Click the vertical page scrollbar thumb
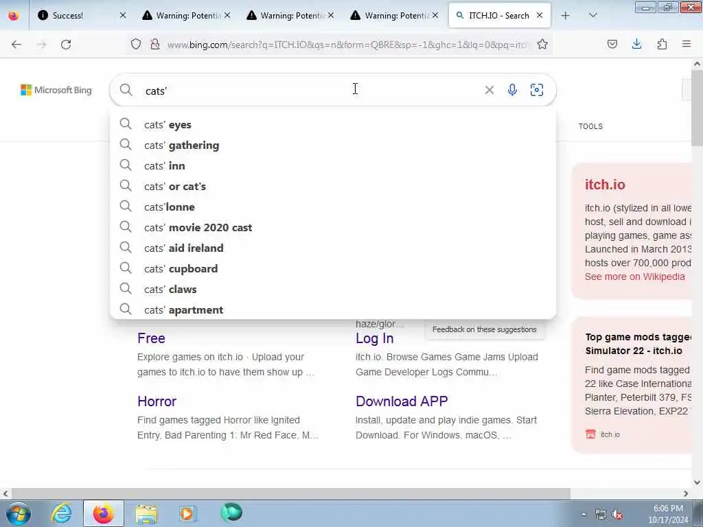This screenshot has height=527, width=703. pos(697,108)
